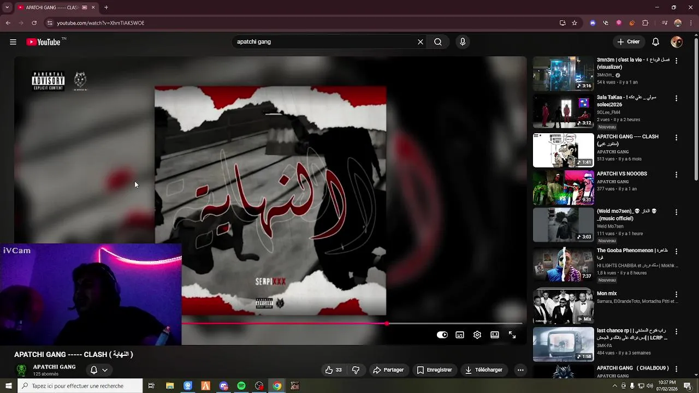The width and height of the screenshot is (699, 393).
Task: Switch player to theater mode
Action: (495, 335)
